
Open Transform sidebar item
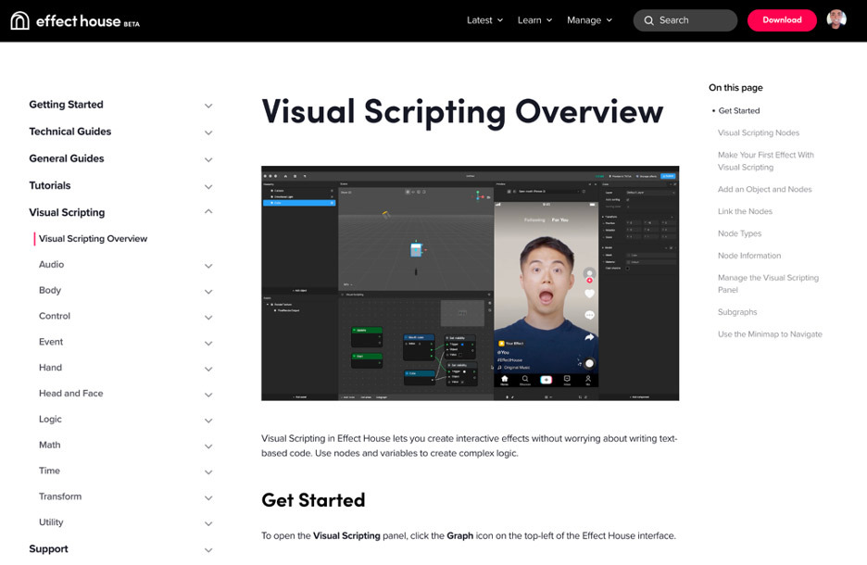click(59, 496)
